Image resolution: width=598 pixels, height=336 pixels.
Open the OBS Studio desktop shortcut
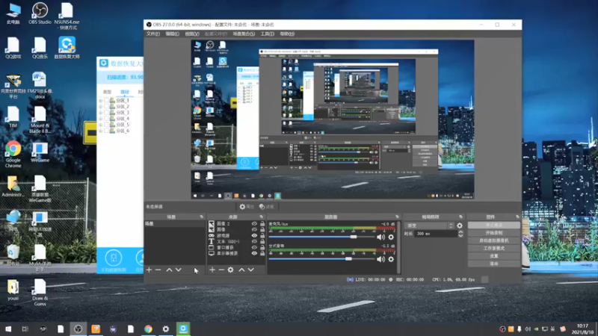pos(40,13)
